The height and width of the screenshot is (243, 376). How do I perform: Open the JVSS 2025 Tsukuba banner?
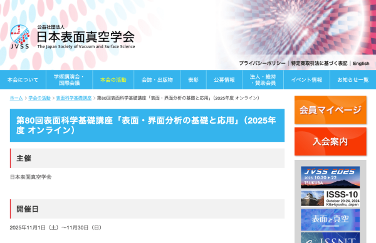point(330,177)
